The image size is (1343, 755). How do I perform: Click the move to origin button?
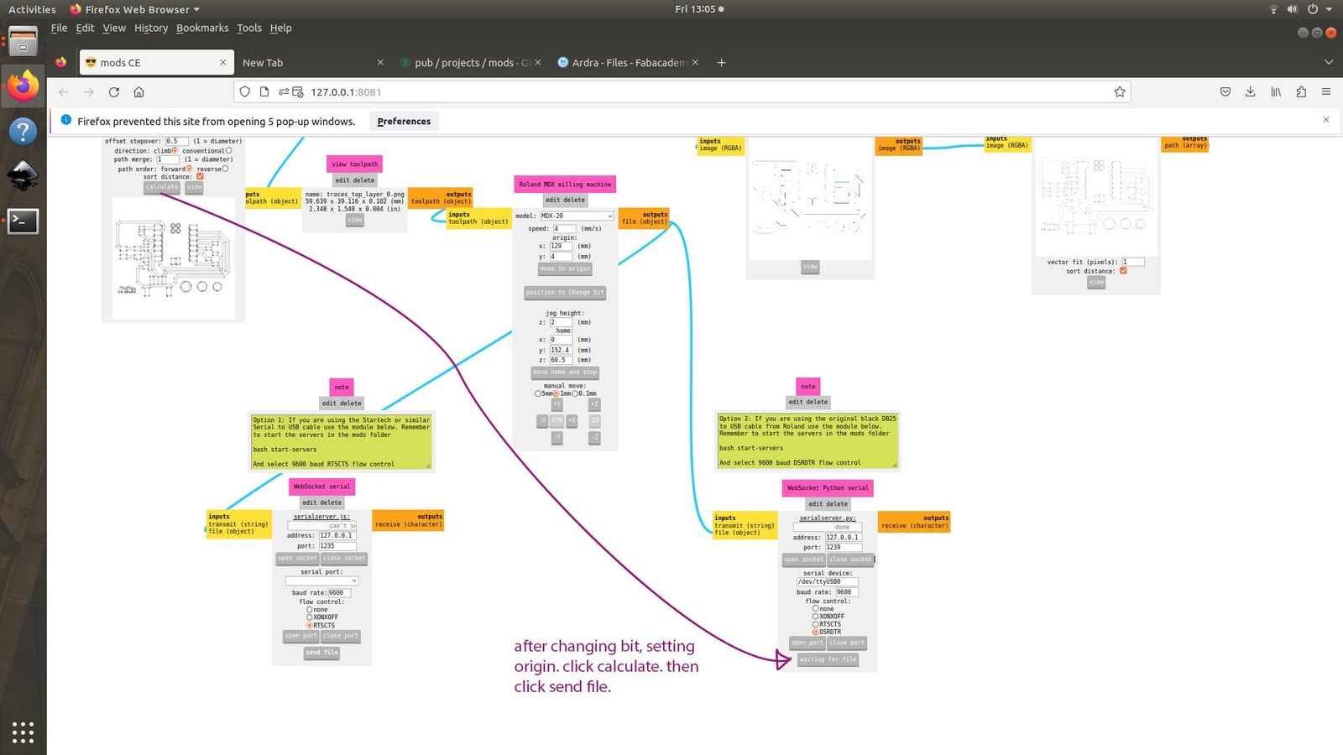[x=565, y=268]
